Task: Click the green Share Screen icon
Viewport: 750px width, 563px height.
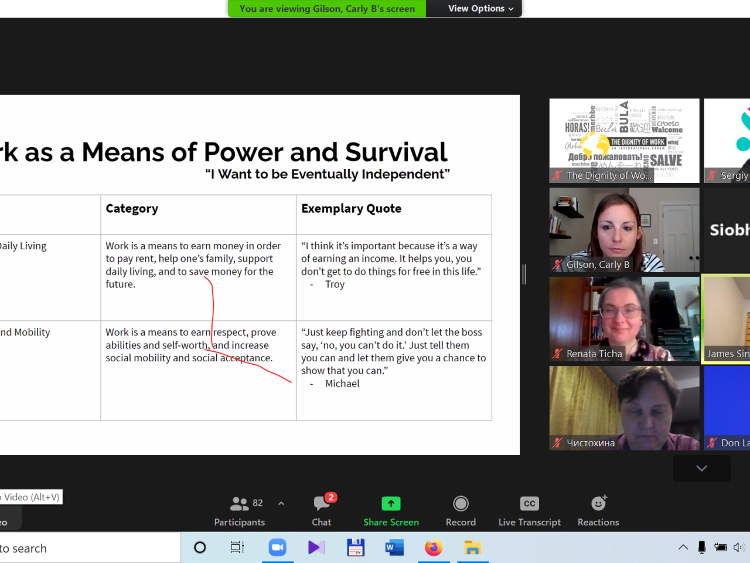Action: (x=391, y=504)
